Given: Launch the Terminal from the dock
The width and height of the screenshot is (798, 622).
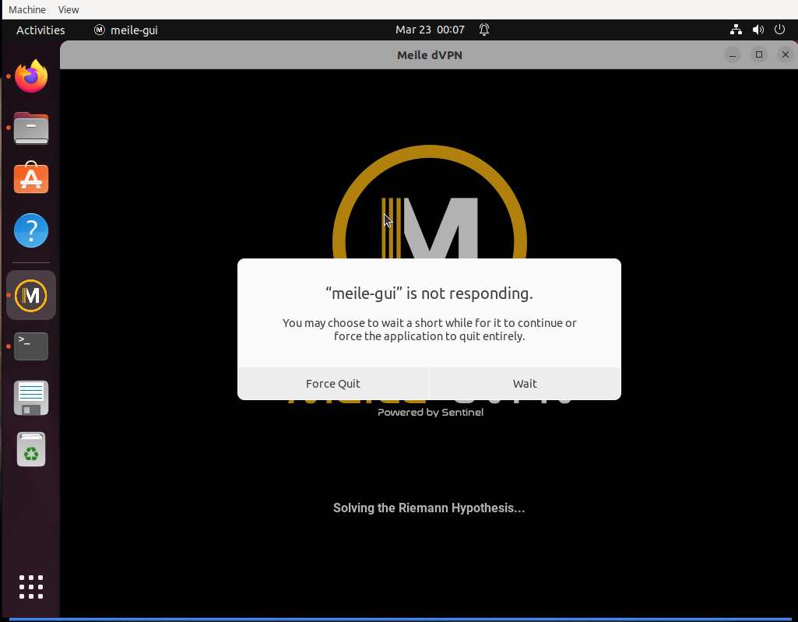Looking at the screenshot, I should click(30, 346).
